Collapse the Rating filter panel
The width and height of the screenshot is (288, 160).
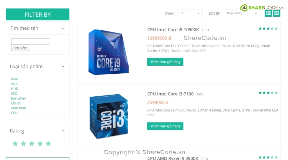(x=63, y=131)
